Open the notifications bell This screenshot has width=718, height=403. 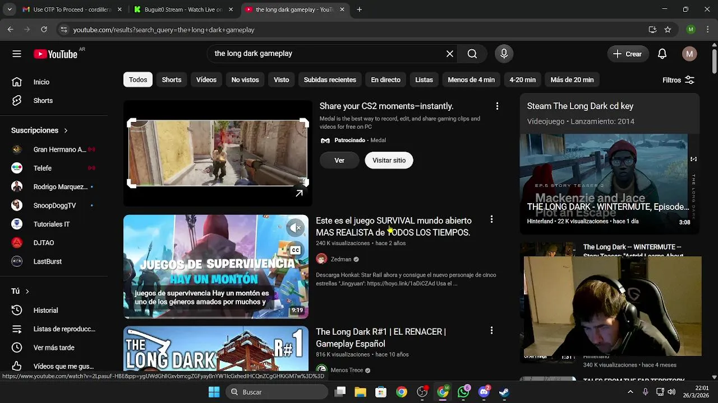point(662,54)
